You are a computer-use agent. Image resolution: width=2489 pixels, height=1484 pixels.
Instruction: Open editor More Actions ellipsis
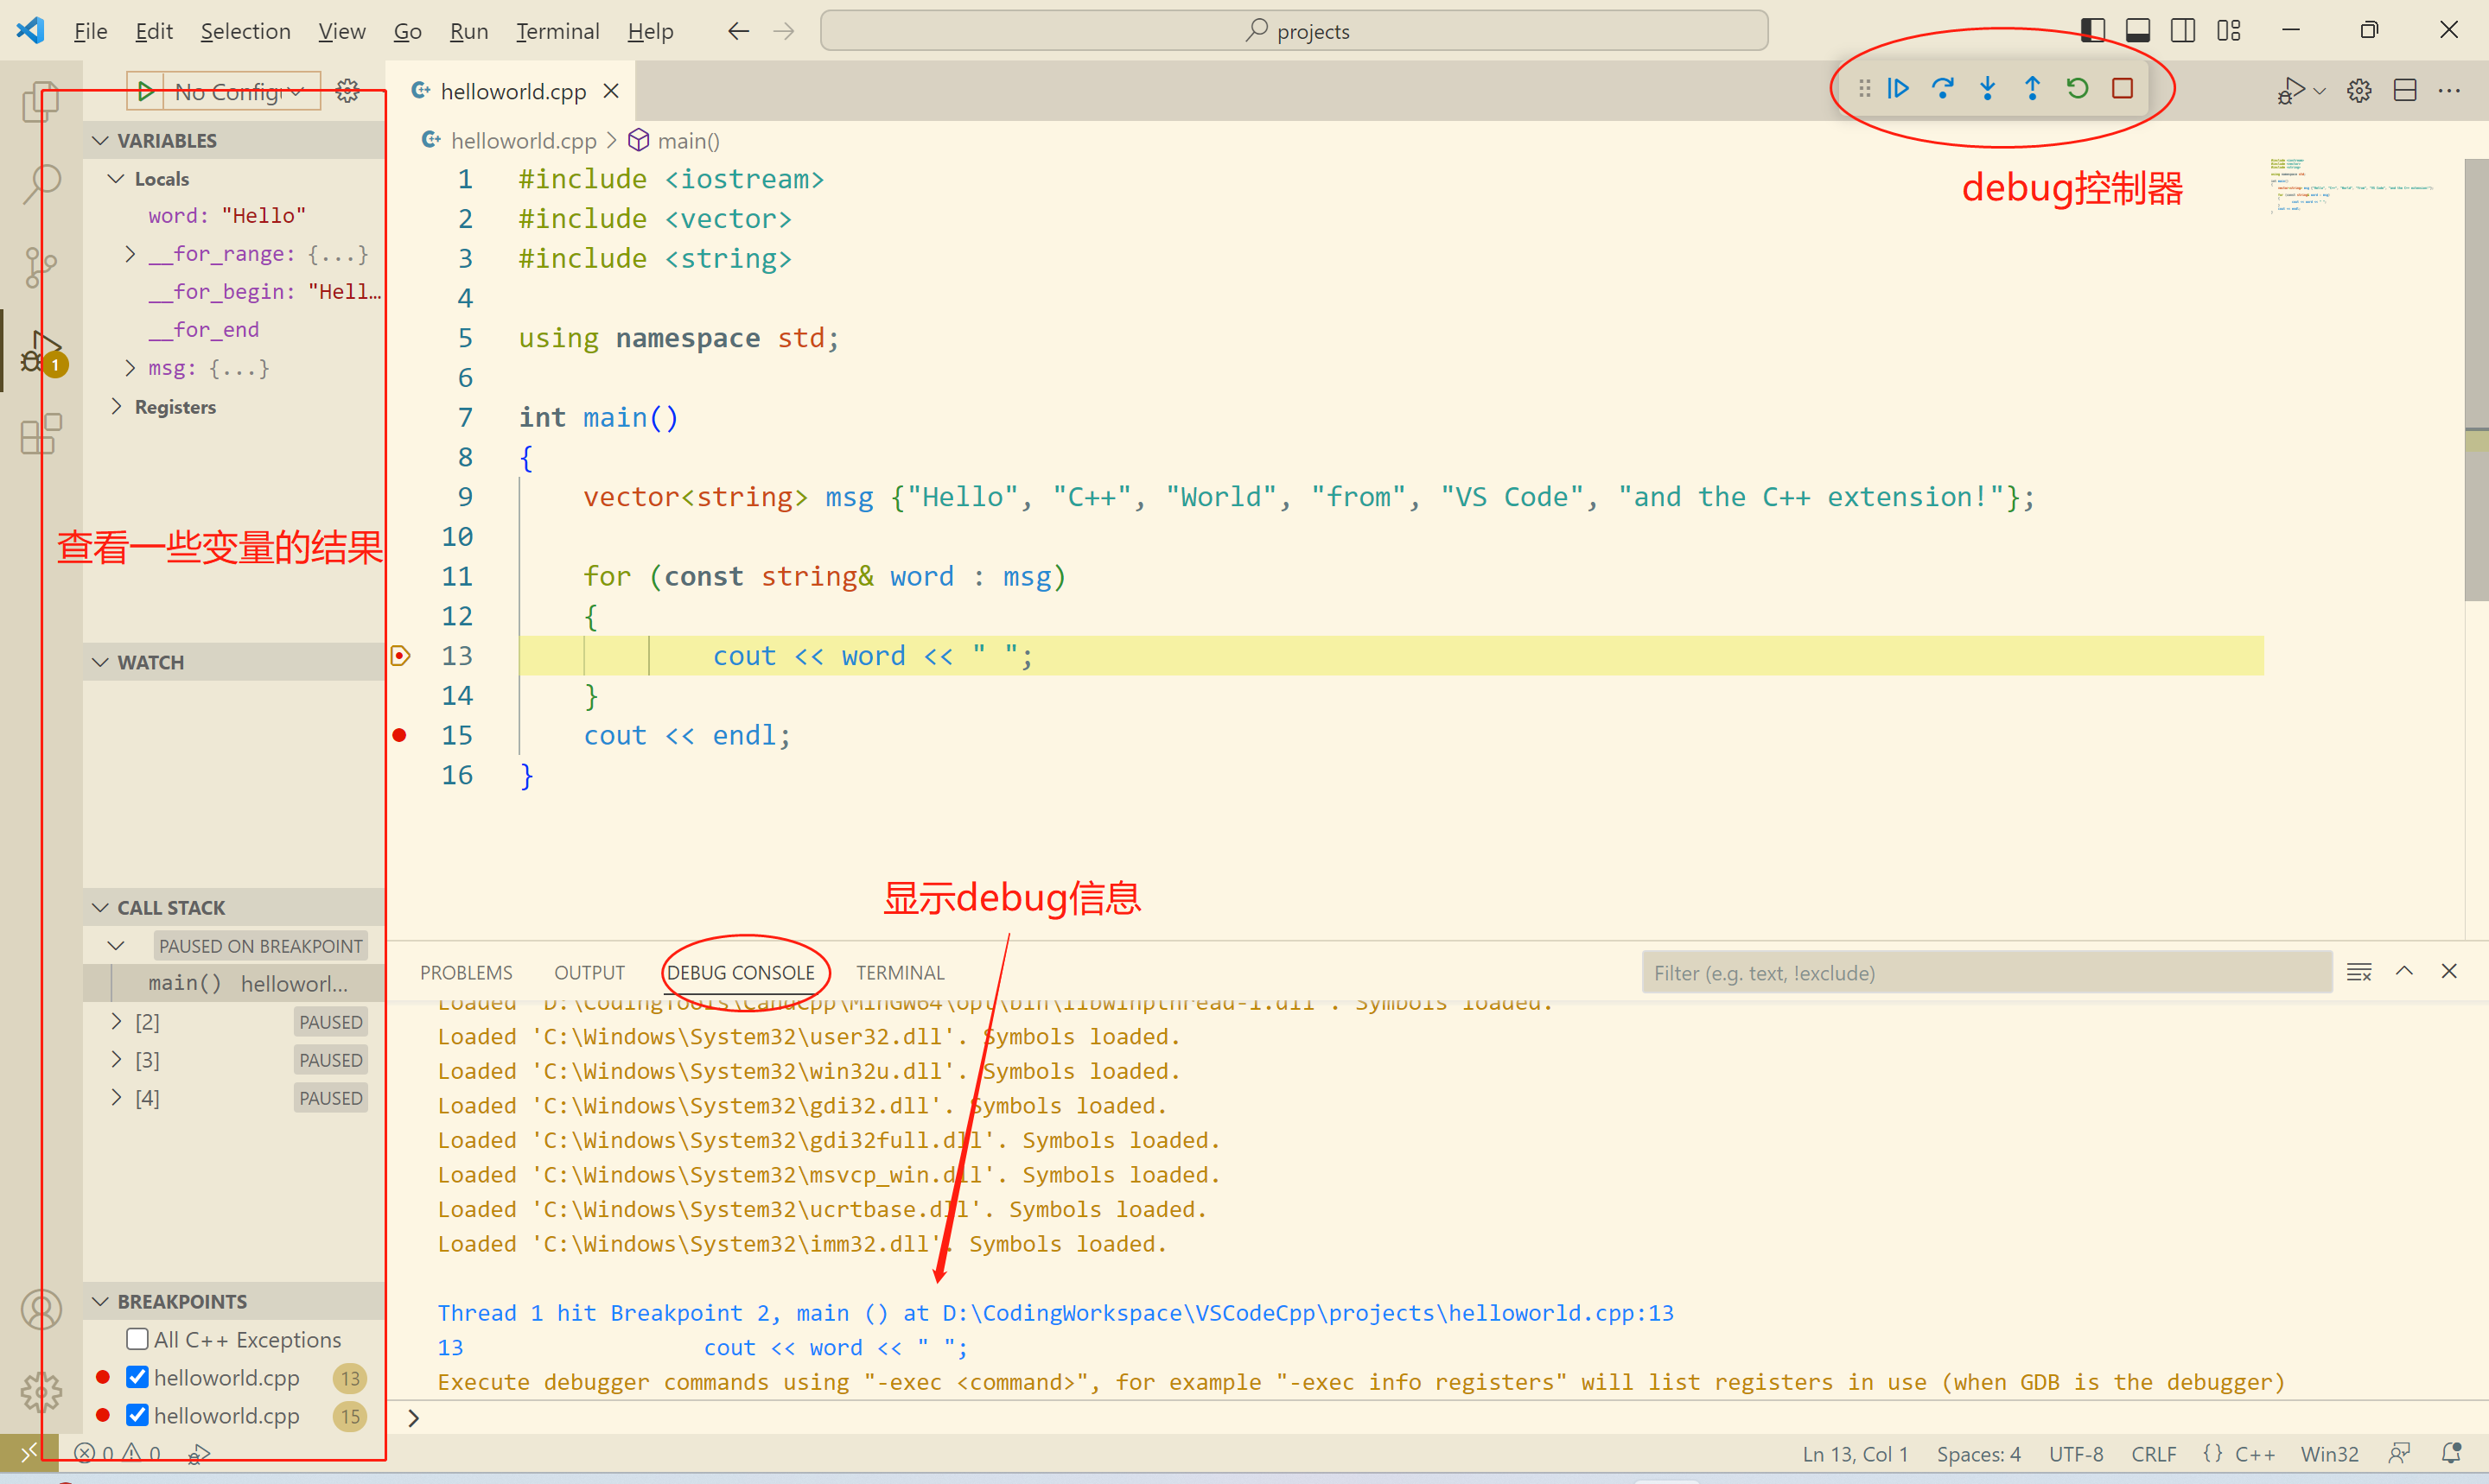[2449, 91]
